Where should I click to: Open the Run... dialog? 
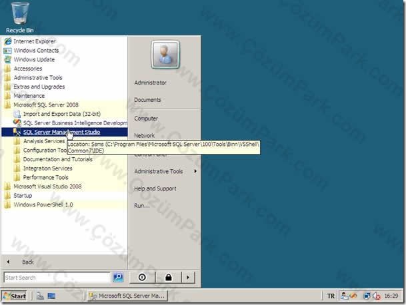tap(142, 206)
